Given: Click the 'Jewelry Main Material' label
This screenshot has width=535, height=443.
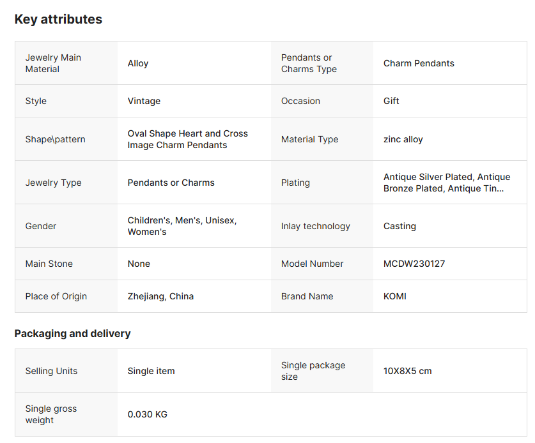Looking at the screenshot, I should pos(53,63).
